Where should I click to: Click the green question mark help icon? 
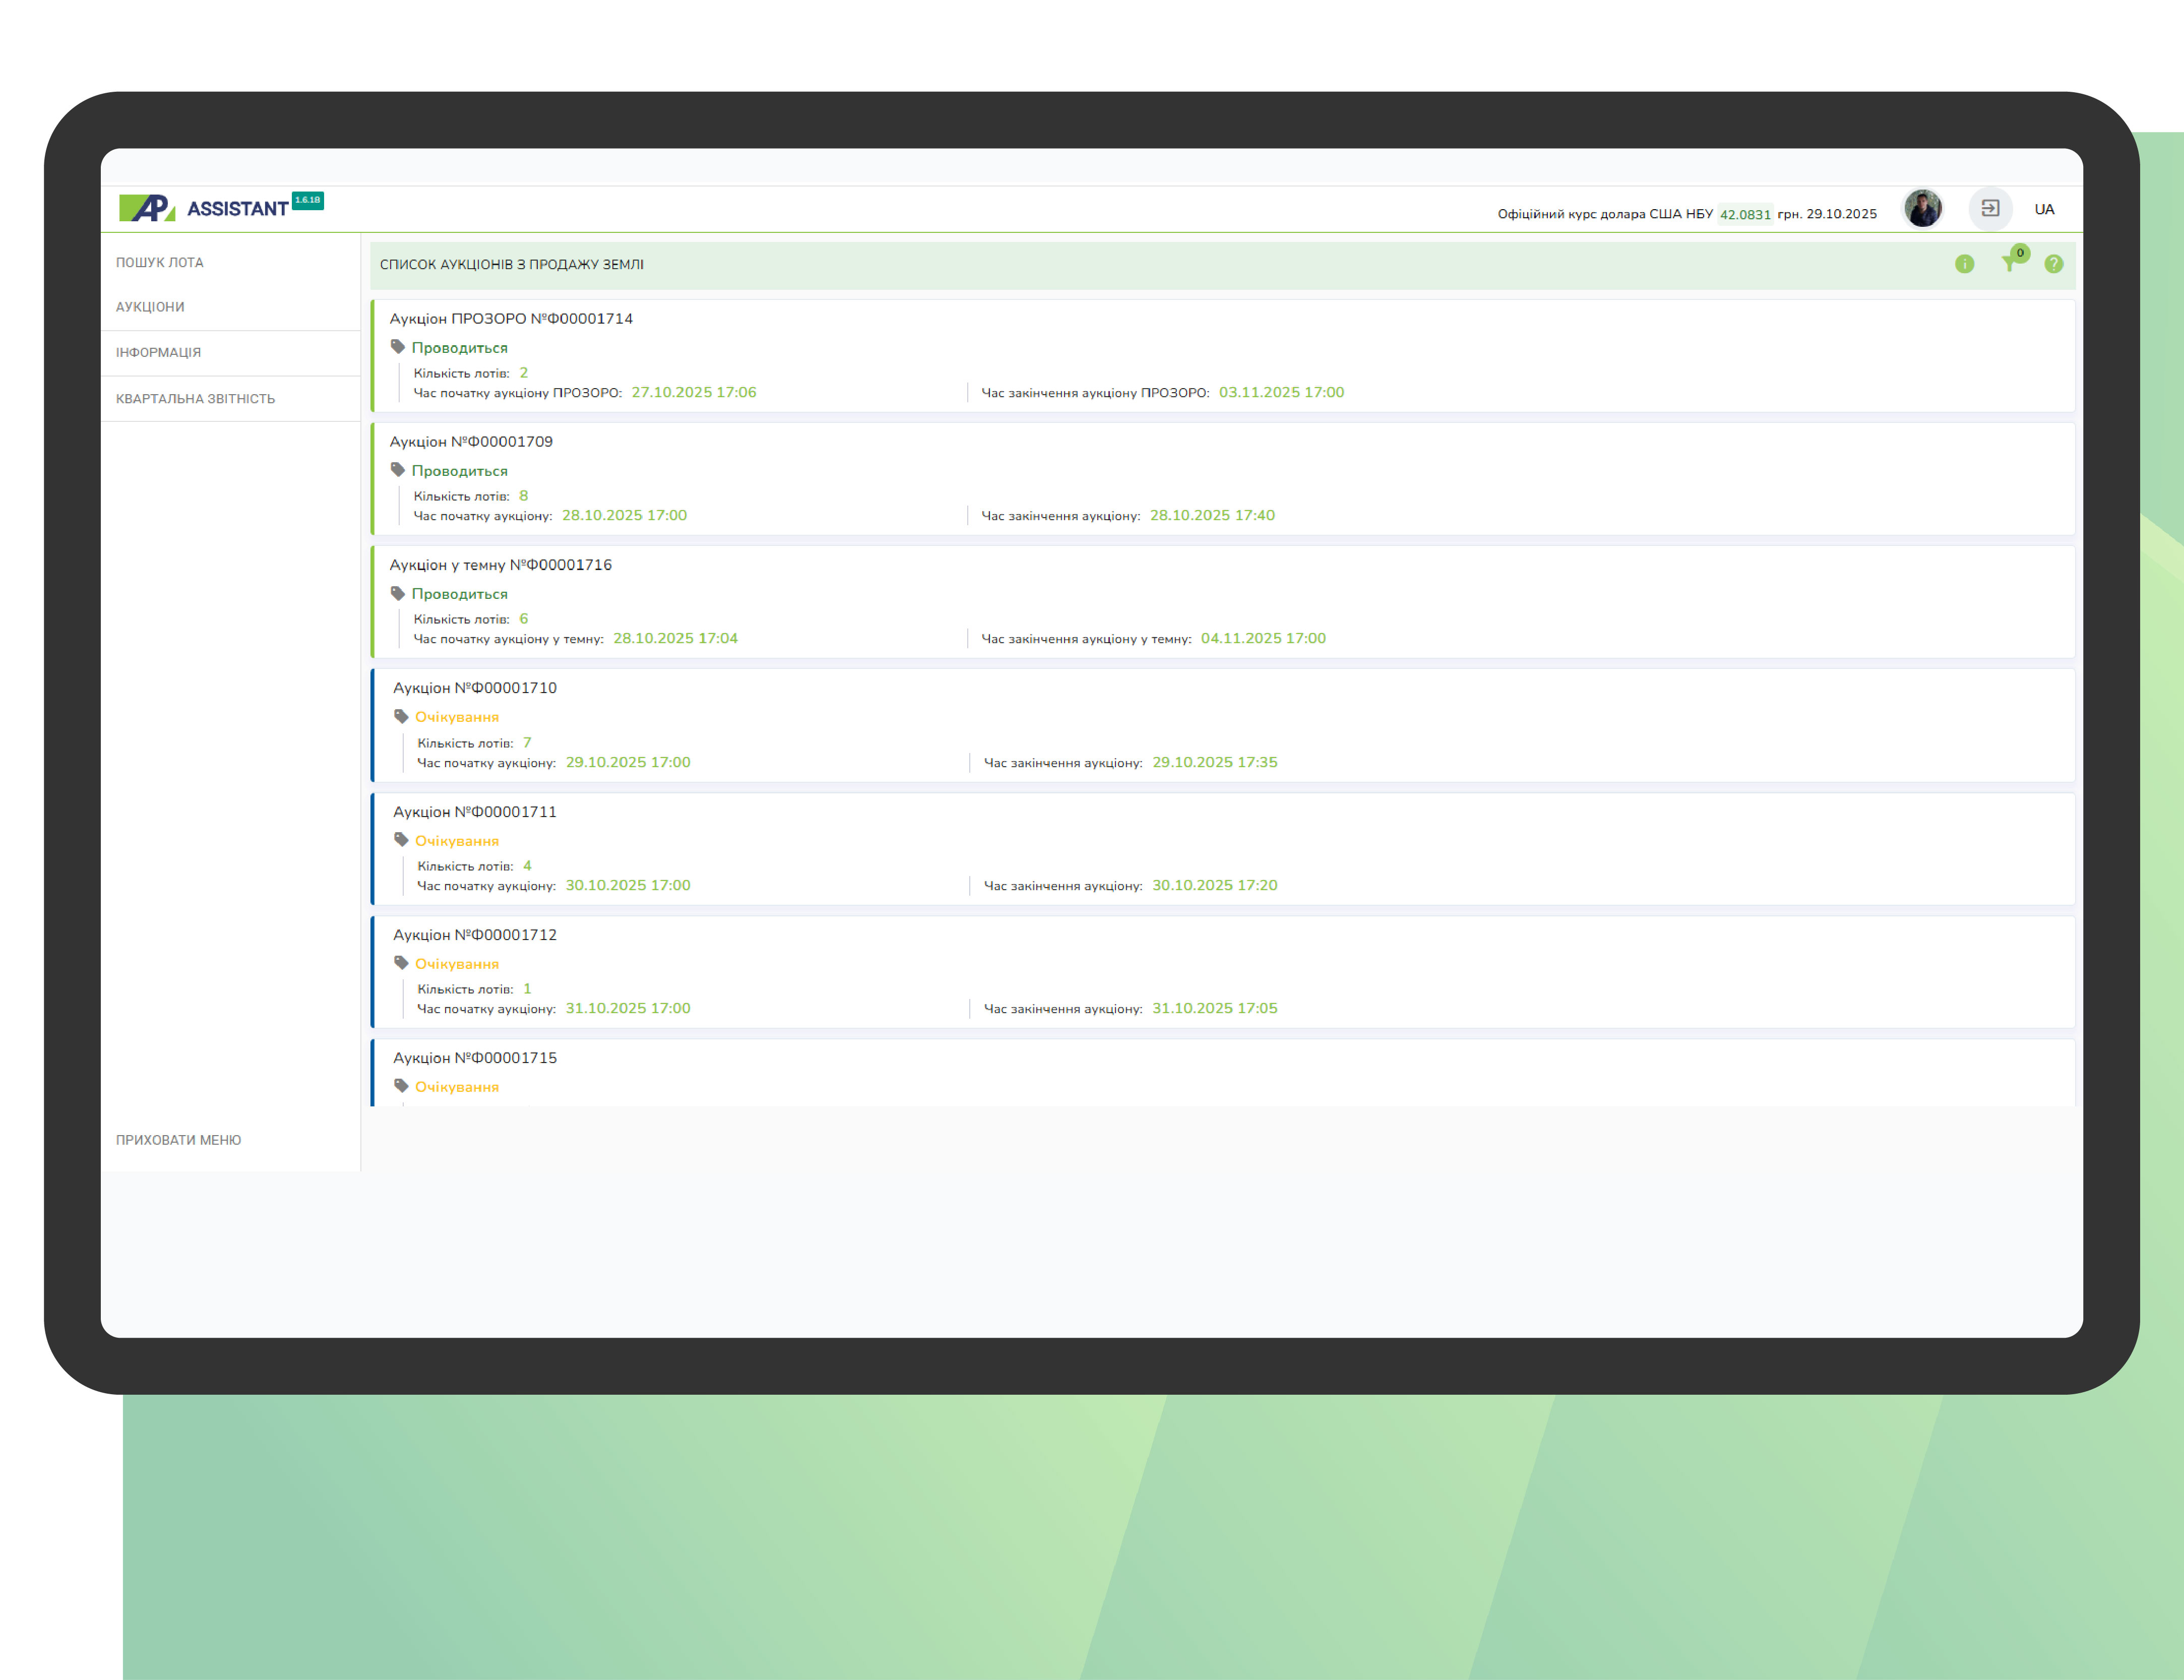coord(2053,264)
